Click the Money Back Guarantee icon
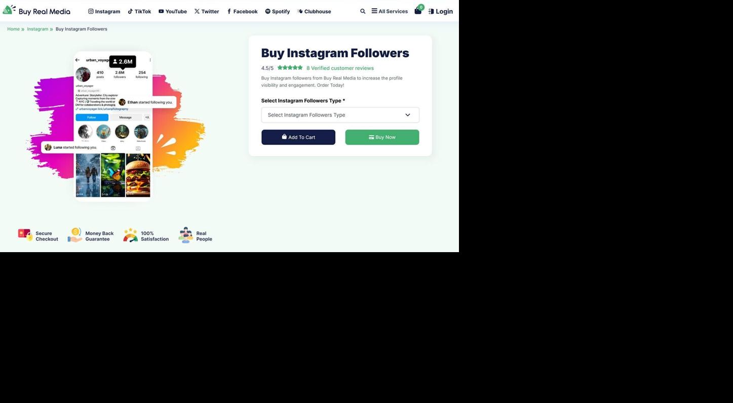Image resolution: width=733 pixels, height=403 pixels. pos(75,235)
